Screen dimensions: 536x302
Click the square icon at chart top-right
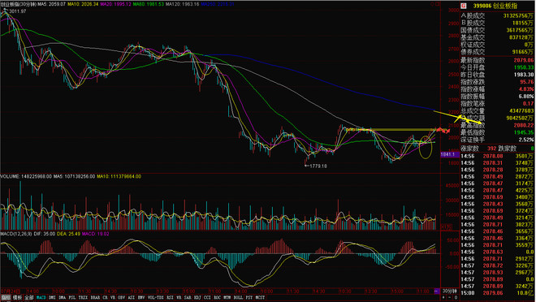pyautogui.click(x=438, y=4)
